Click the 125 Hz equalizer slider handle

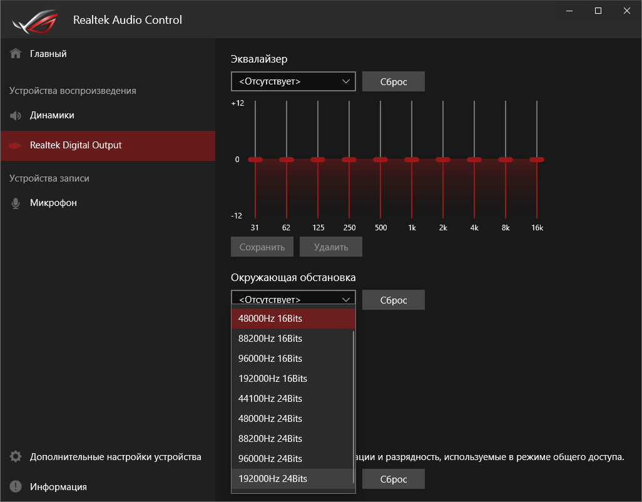pyautogui.click(x=318, y=160)
